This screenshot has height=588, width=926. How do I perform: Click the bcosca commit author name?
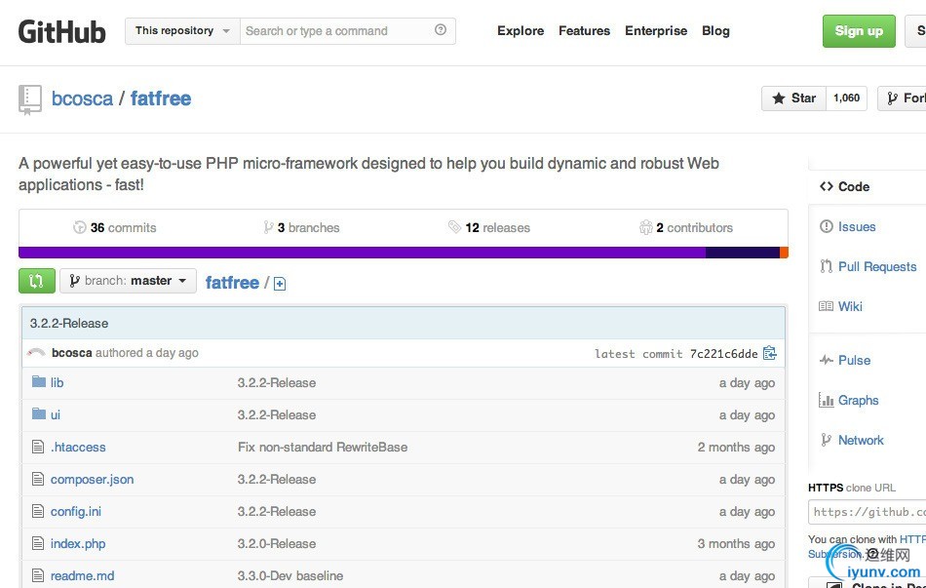[71, 353]
